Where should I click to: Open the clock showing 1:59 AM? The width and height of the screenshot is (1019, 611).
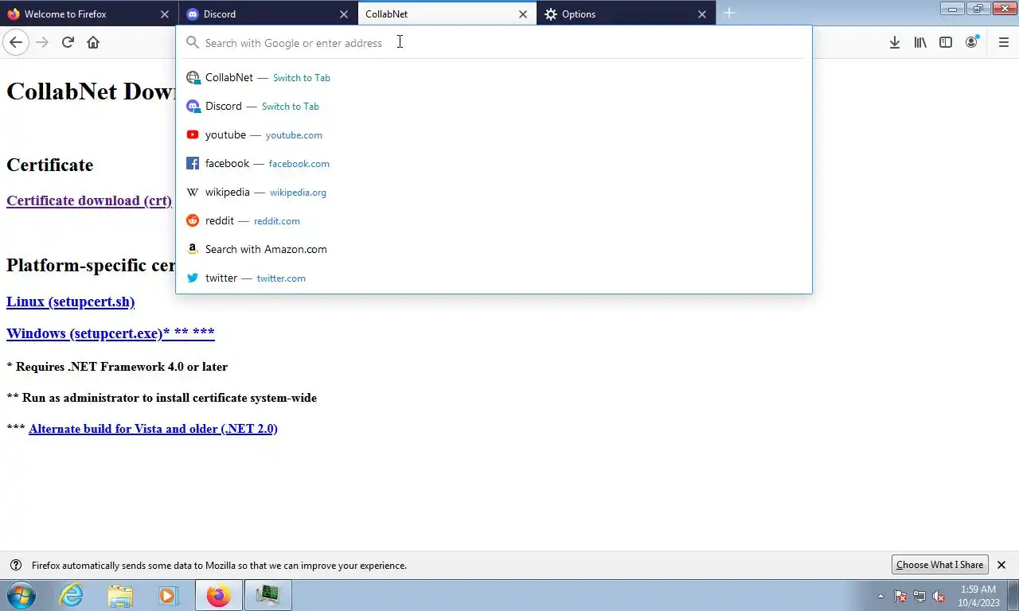[978, 596]
